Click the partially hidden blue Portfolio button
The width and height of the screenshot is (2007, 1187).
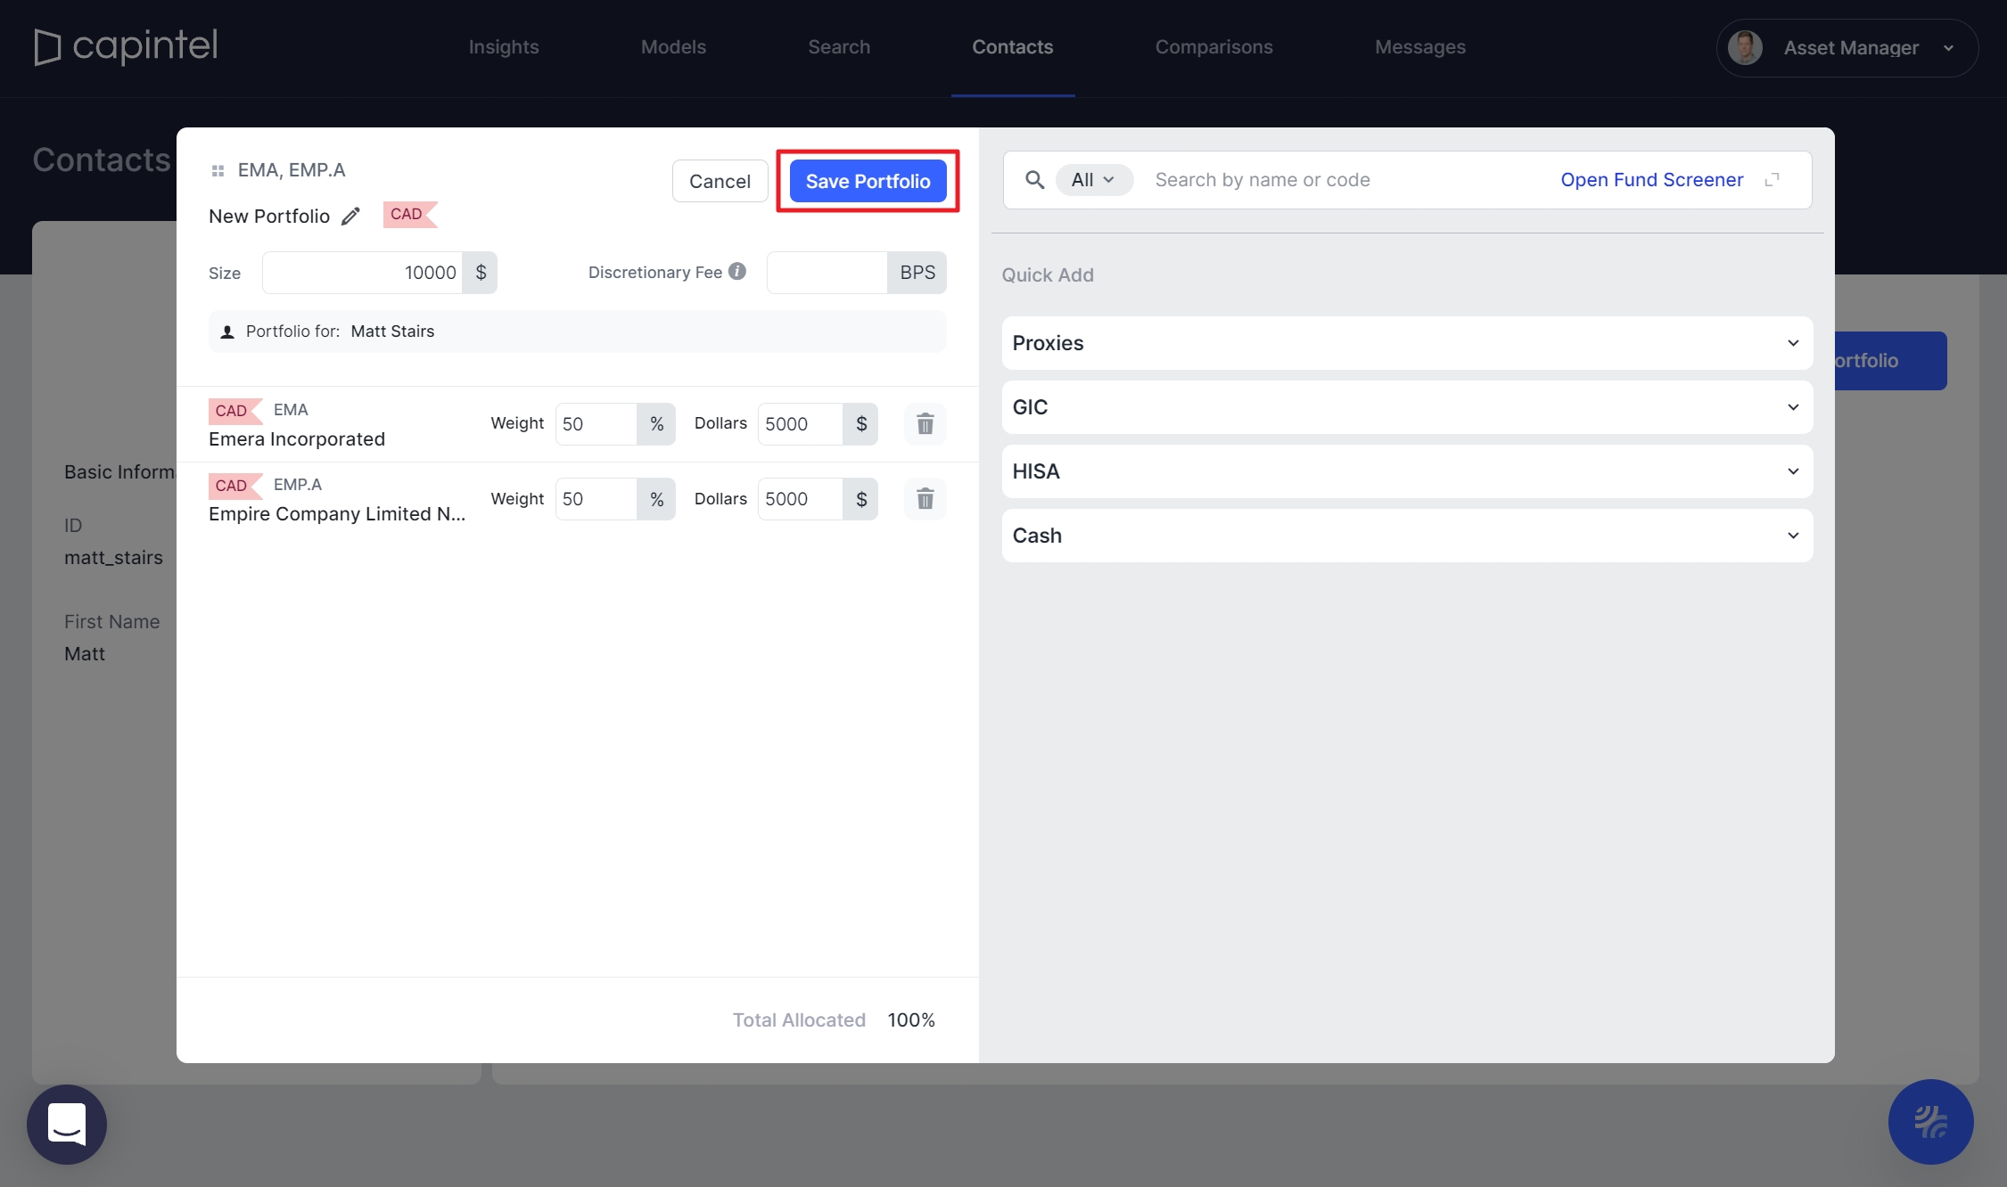coord(1890,361)
